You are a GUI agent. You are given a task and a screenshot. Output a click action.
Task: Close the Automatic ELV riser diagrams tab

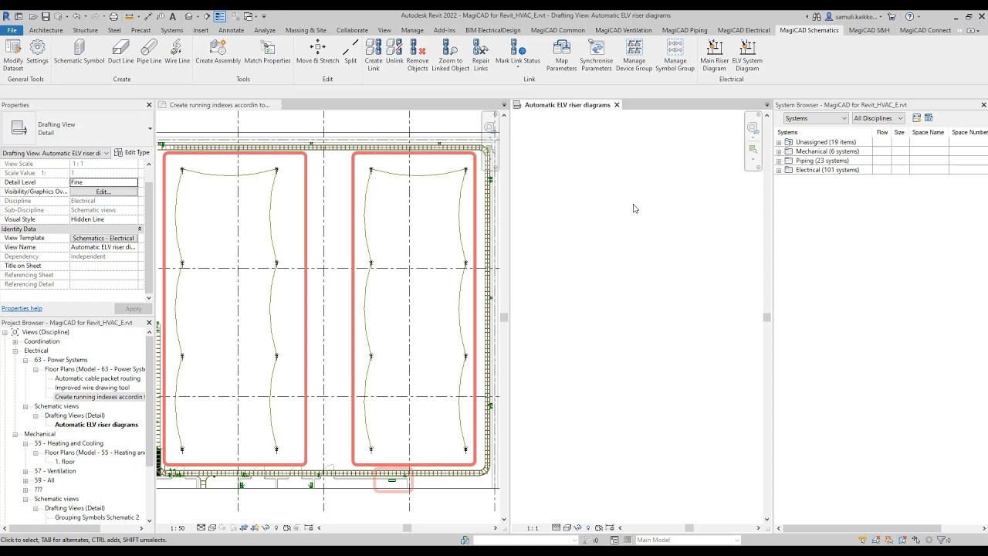pyautogui.click(x=617, y=104)
